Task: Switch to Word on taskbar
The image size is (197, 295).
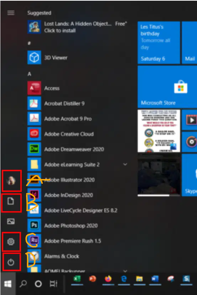Action: [x=155, y=279]
